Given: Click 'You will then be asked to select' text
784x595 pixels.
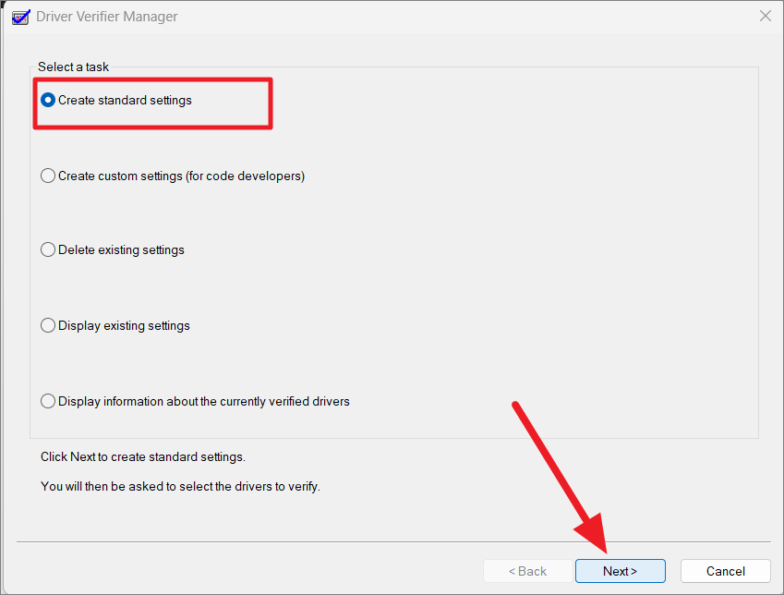Looking at the screenshot, I should [180, 486].
